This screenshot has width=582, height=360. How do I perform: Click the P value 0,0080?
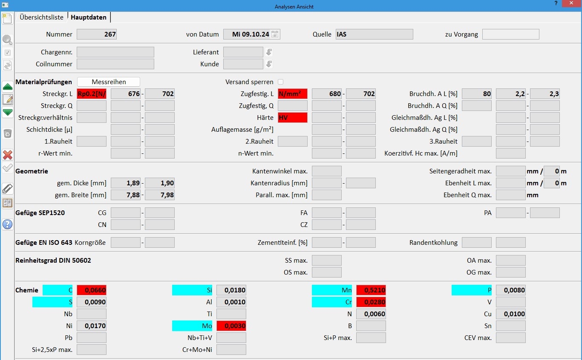click(x=511, y=290)
